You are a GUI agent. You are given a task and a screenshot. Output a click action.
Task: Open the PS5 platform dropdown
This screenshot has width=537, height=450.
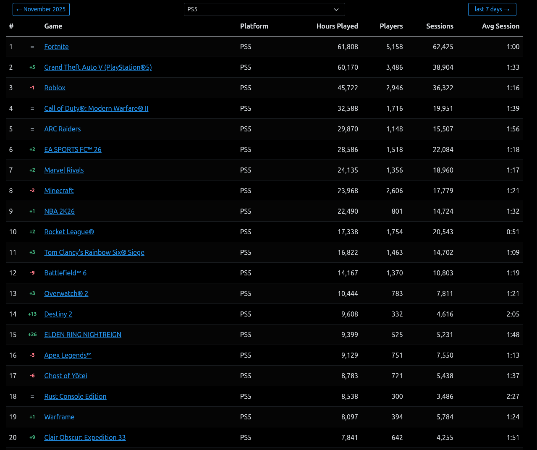[264, 9]
